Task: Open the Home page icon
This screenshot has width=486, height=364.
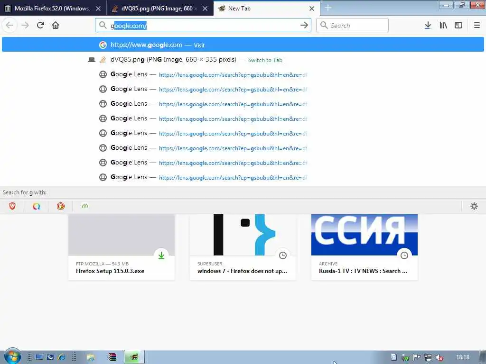Action: [x=56, y=25]
